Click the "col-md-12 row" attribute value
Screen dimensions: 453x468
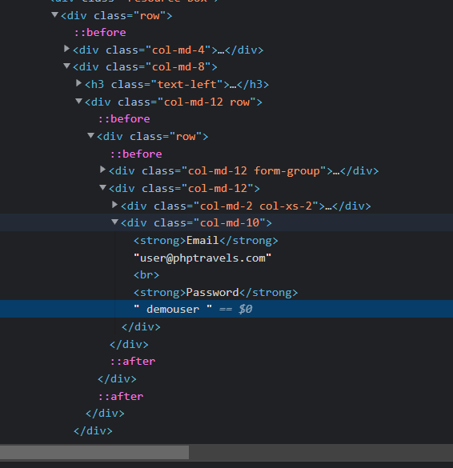[207, 102]
